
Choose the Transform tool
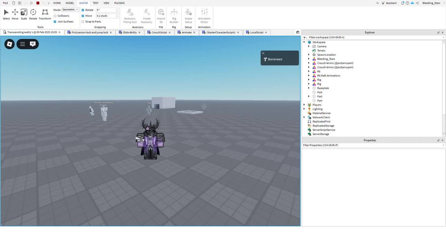pyautogui.click(x=45, y=14)
